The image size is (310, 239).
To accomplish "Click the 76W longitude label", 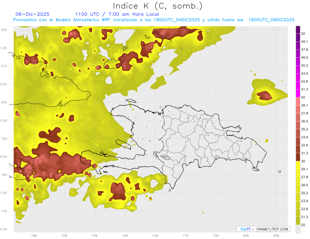I will [x=34, y=235].
